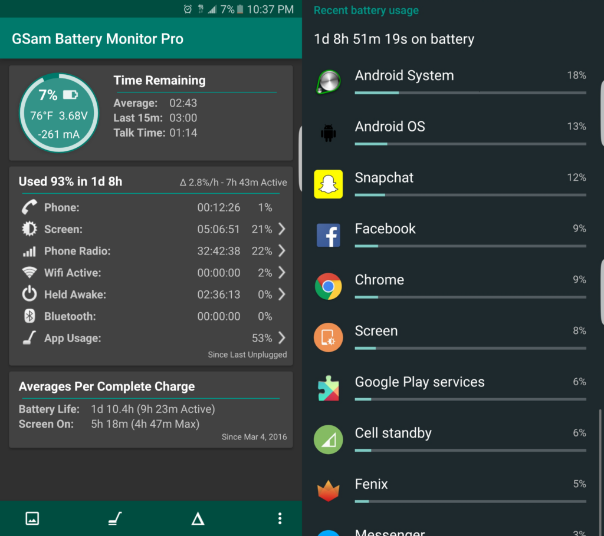Tap Average time value 02:43
This screenshot has height=536, width=604.
pyautogui.click(x=183, y=102)
